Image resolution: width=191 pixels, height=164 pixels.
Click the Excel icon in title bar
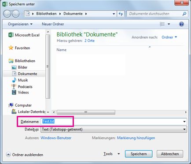5,4
